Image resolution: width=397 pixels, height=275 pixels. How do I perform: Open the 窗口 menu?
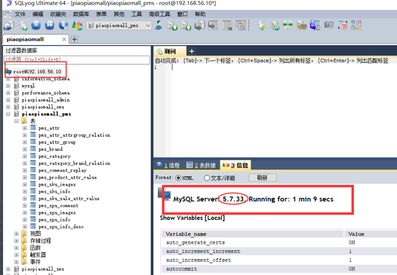(x=182, y=14)
